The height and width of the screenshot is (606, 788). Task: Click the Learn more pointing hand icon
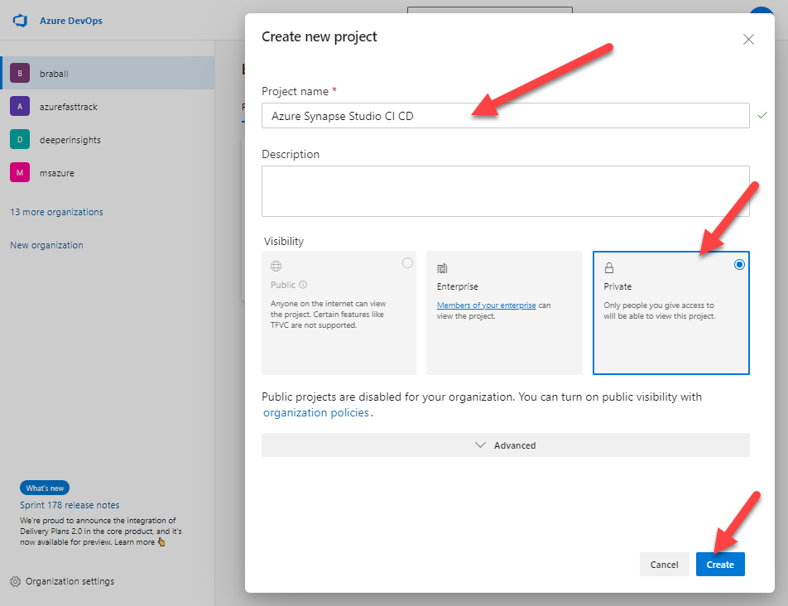(x=161, y=542)
